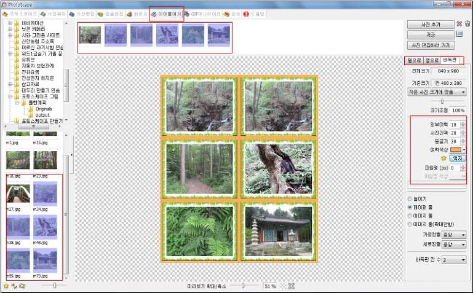Select the m34.jpg thumbnail
This screenshot has height=293, width=473.
click(45, 193)
